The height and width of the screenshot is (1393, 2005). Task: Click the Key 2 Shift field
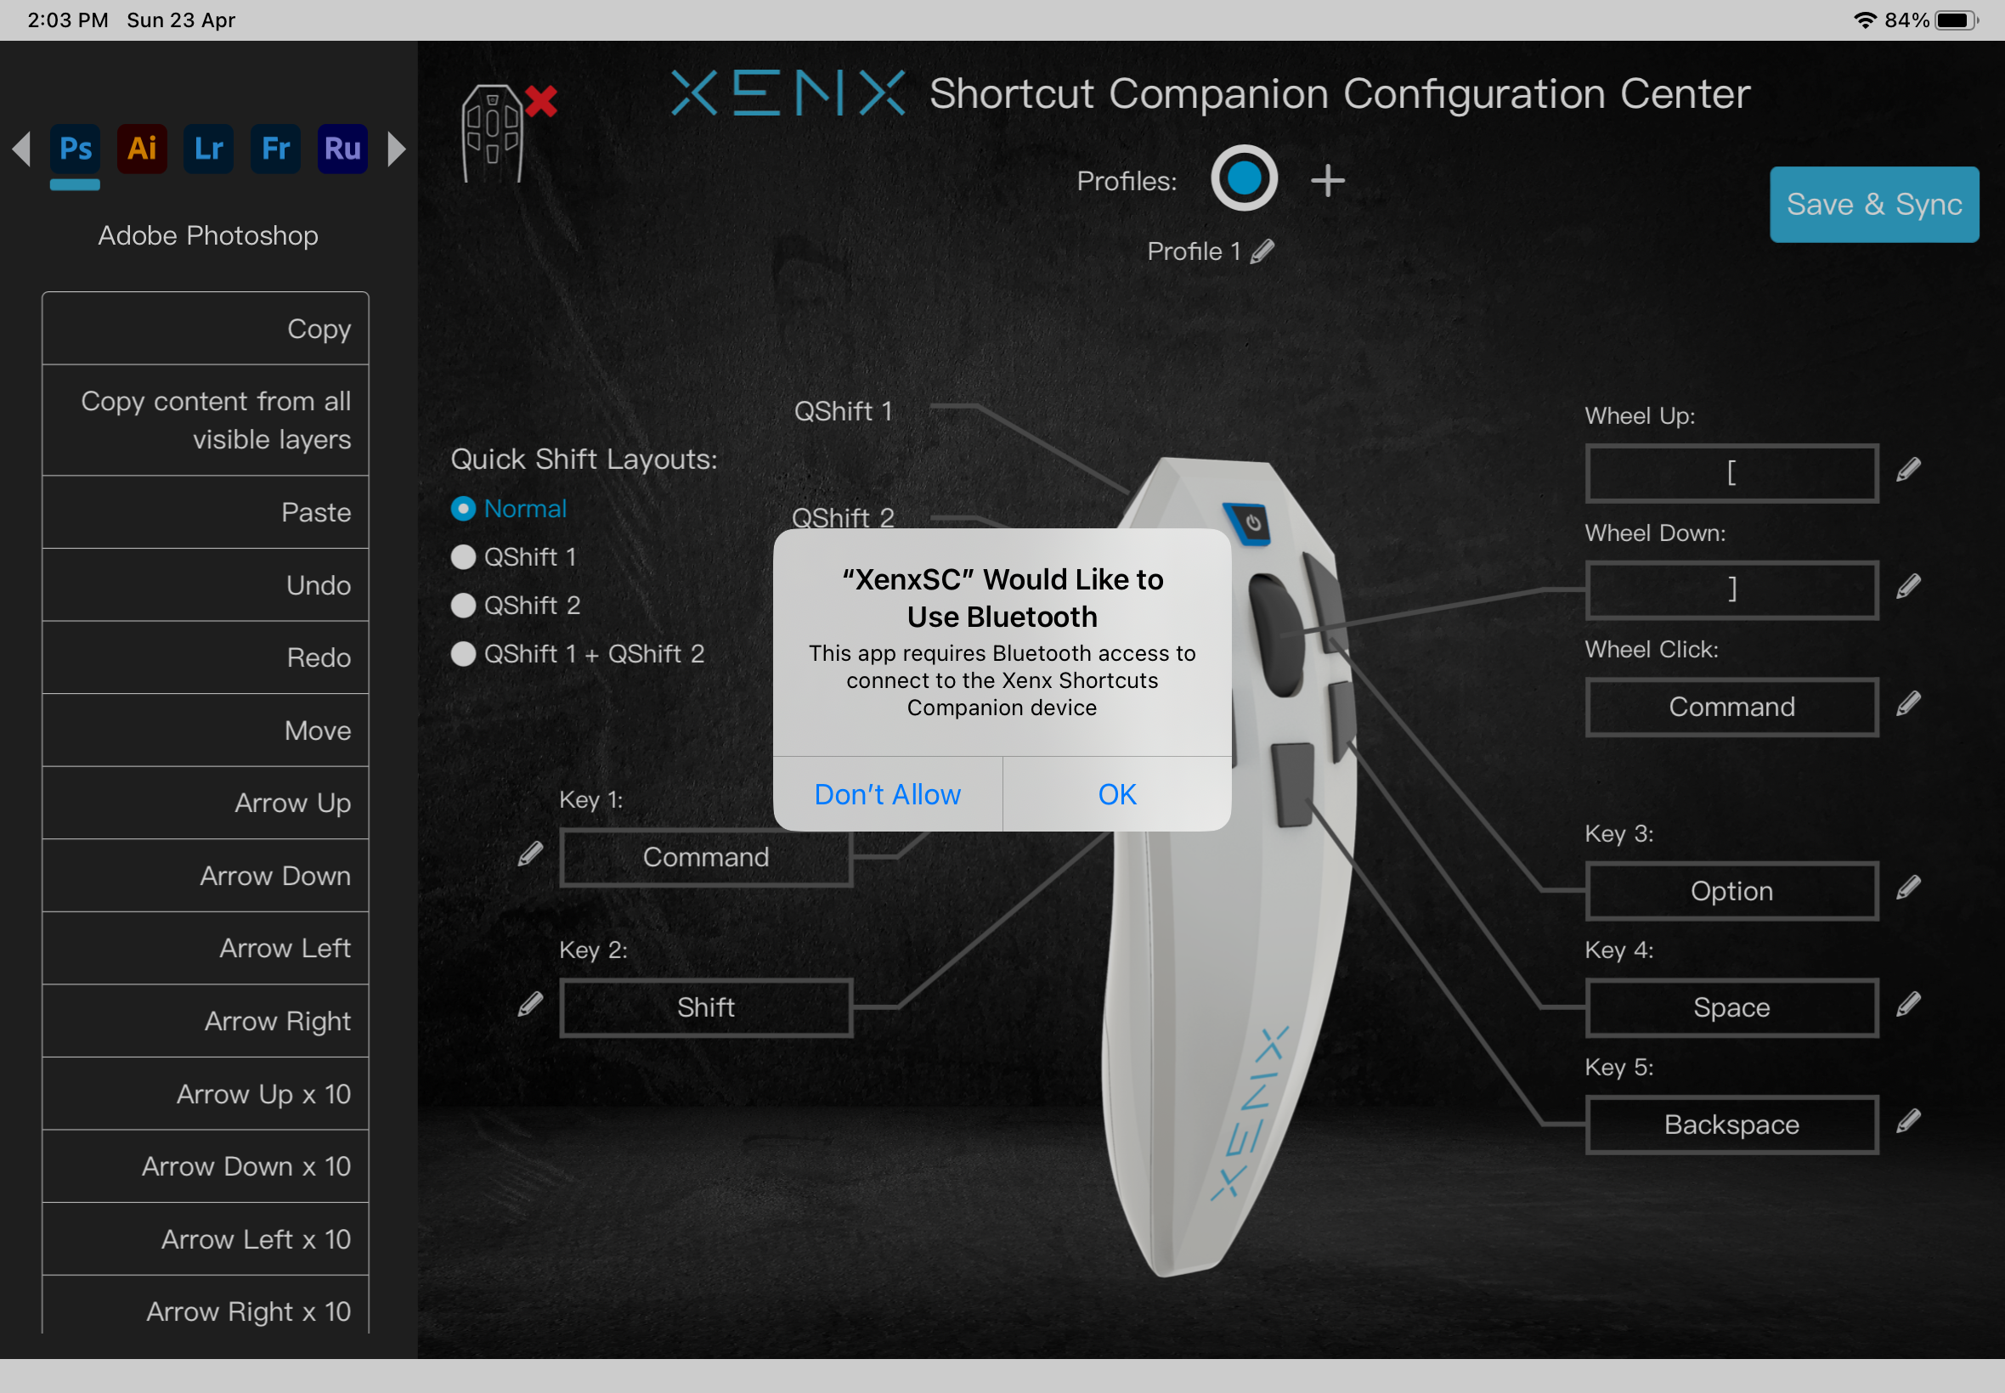tap(705, 1008)
